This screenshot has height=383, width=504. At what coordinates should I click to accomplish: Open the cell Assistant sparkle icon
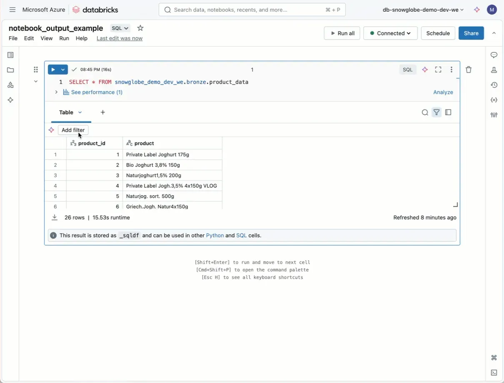coord(425,70)
